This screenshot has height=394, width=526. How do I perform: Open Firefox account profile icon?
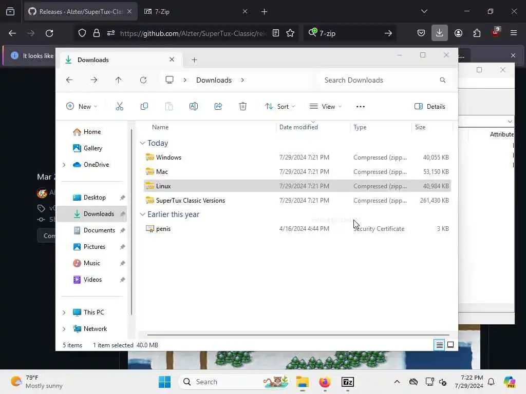coord(458,33)
